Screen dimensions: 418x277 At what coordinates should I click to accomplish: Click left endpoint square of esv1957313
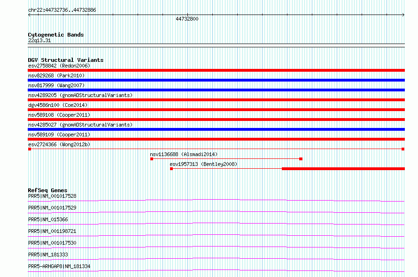[171, 169]
